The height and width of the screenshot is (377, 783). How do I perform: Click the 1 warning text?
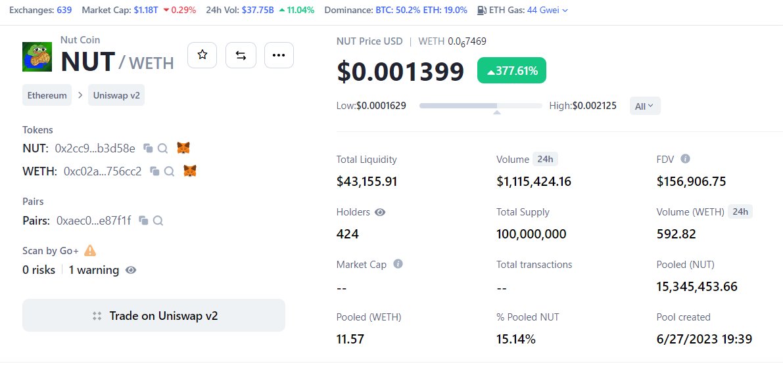94,271
